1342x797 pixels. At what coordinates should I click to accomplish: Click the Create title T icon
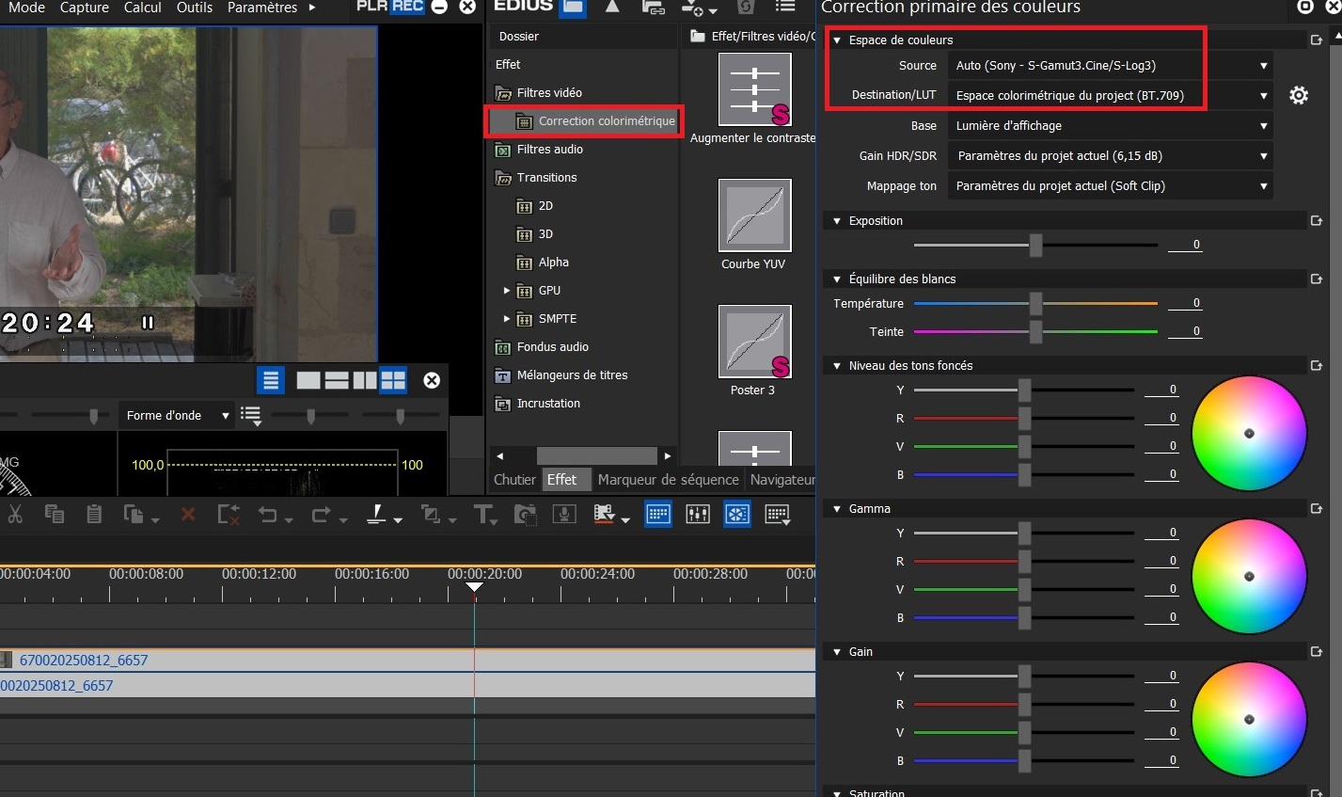tap(482, 514)
